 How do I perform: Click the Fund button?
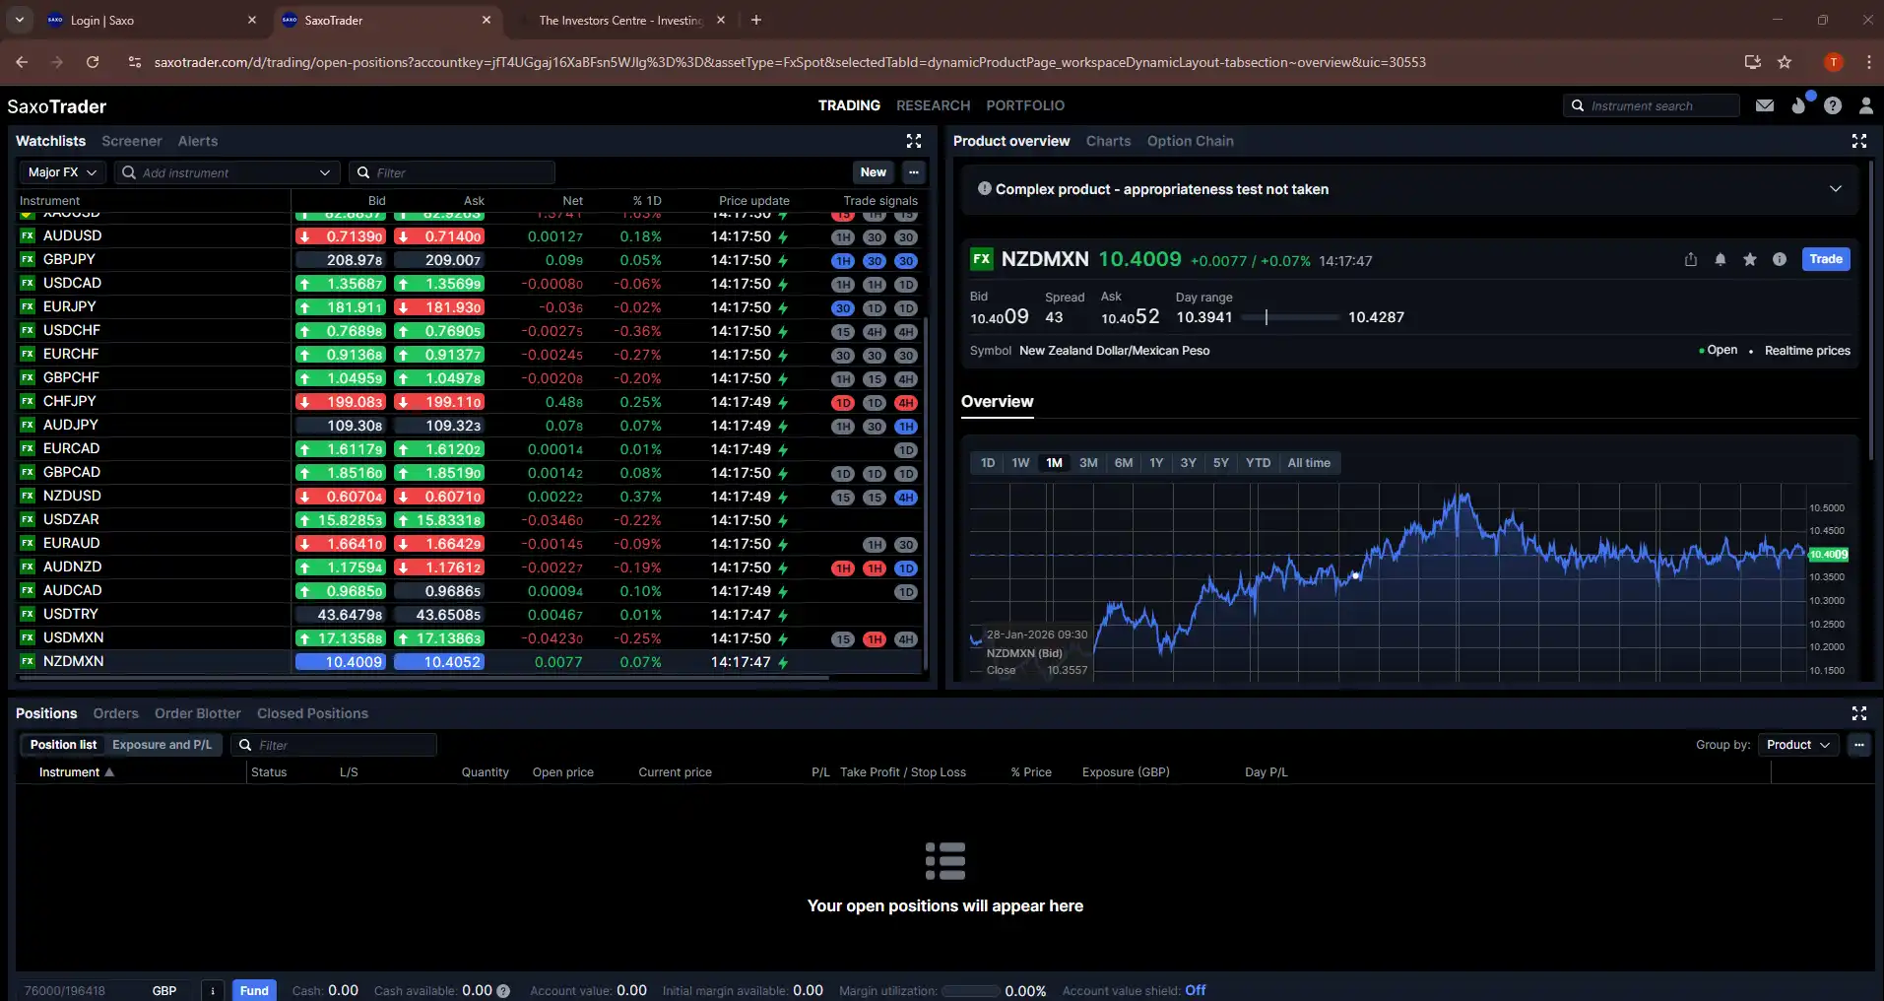tap(254, 991)
